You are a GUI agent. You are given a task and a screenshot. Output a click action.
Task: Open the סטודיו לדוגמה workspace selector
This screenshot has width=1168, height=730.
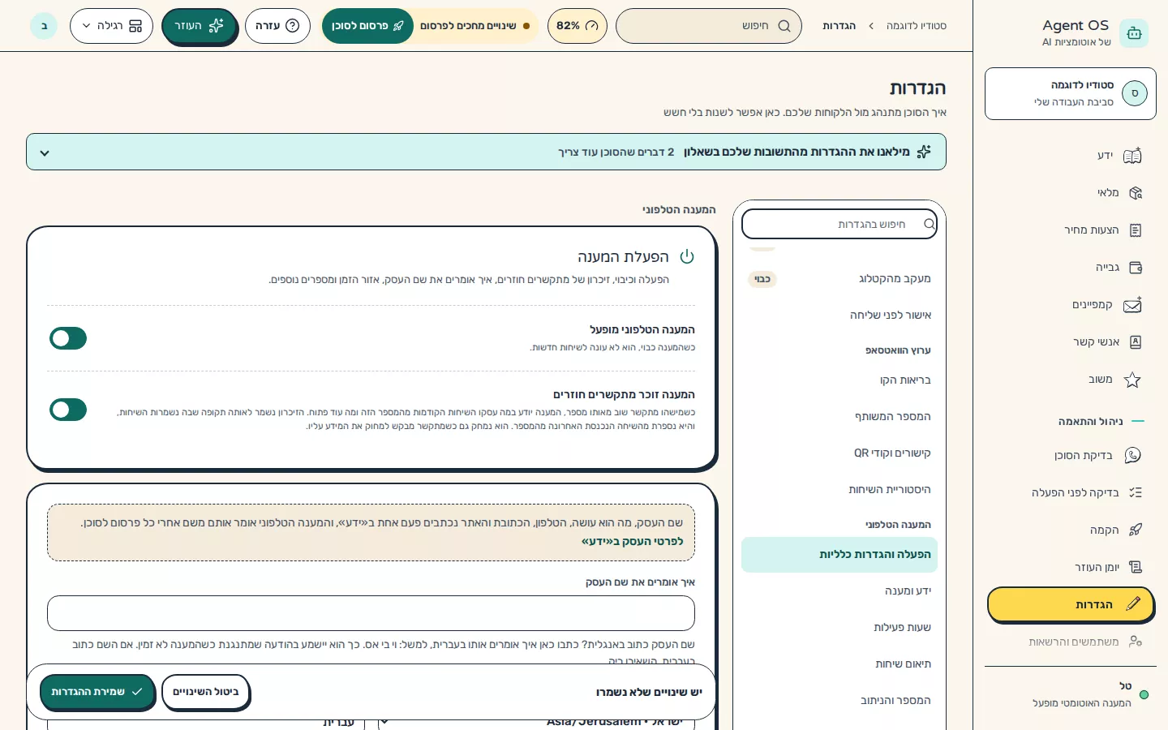[1071, 93]
